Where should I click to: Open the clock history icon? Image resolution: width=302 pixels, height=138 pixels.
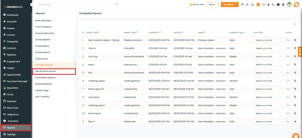tap(263, 5)
